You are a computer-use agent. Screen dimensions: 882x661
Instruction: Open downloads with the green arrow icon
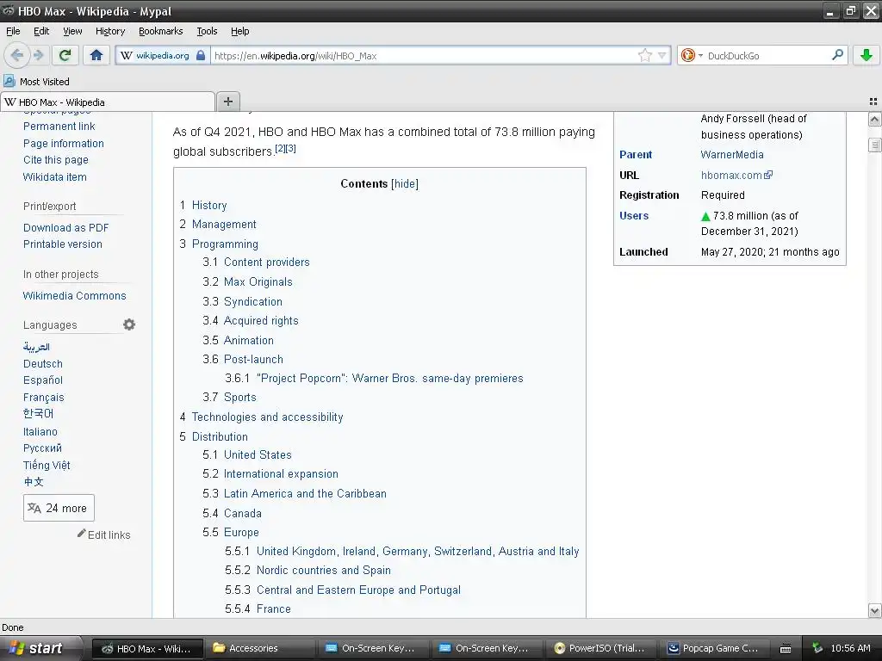pyautogui.click(x=866, y=55)
